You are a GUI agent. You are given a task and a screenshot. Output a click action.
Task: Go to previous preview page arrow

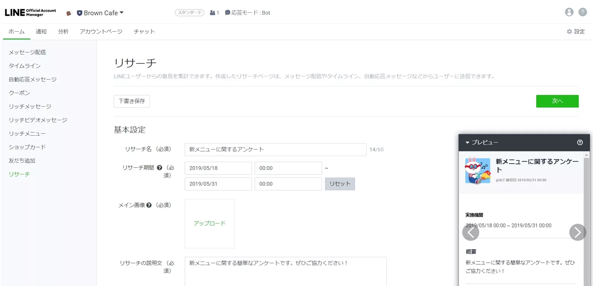pos(471,232)
